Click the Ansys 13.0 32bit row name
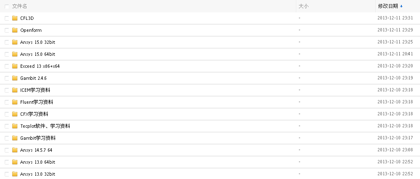The width and height of the screenshot is (420, 179). [x=37, y=174]
